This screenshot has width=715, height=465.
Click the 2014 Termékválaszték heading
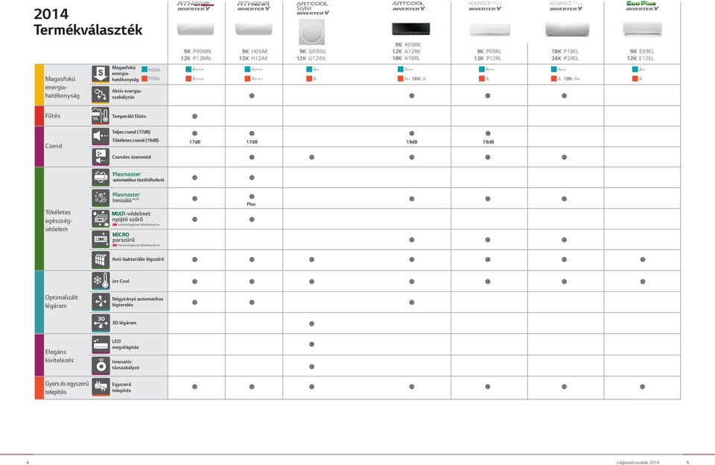tap(88, 22)
